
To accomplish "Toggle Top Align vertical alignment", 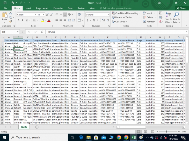I will tap(57, 14).
